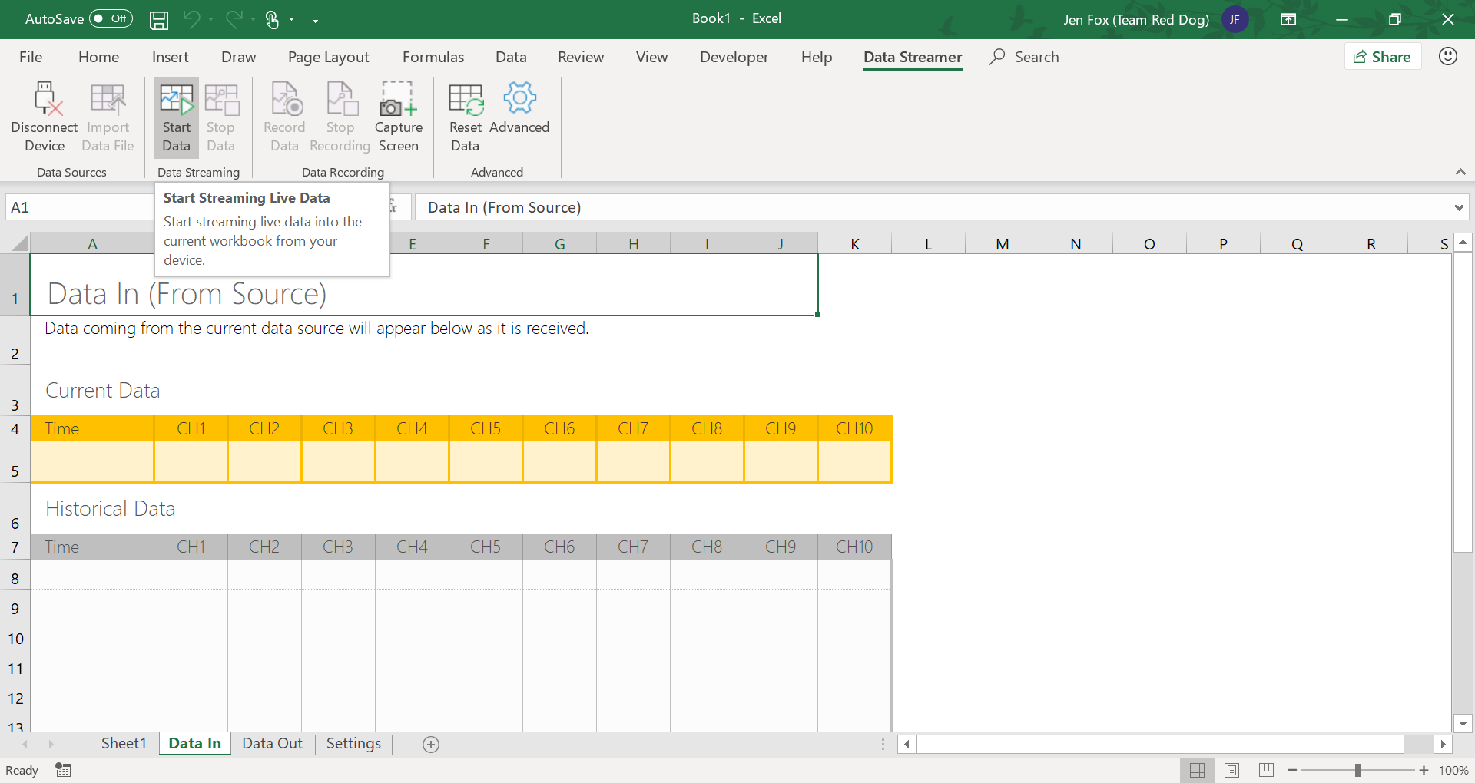The width and height of the screenshot is (1475, 783).
Task: Open Advanced gear settings
Action: (519, 98)
